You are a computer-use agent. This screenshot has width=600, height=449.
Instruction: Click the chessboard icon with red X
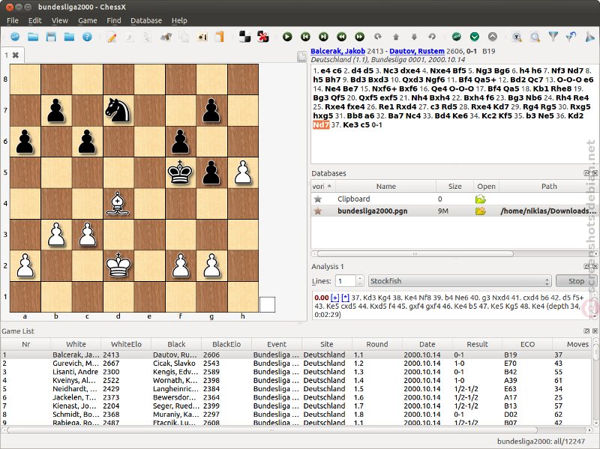(263, 37)
